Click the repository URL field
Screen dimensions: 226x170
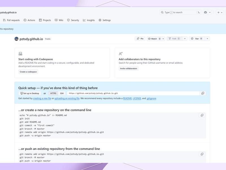click(x=133, y=93)
